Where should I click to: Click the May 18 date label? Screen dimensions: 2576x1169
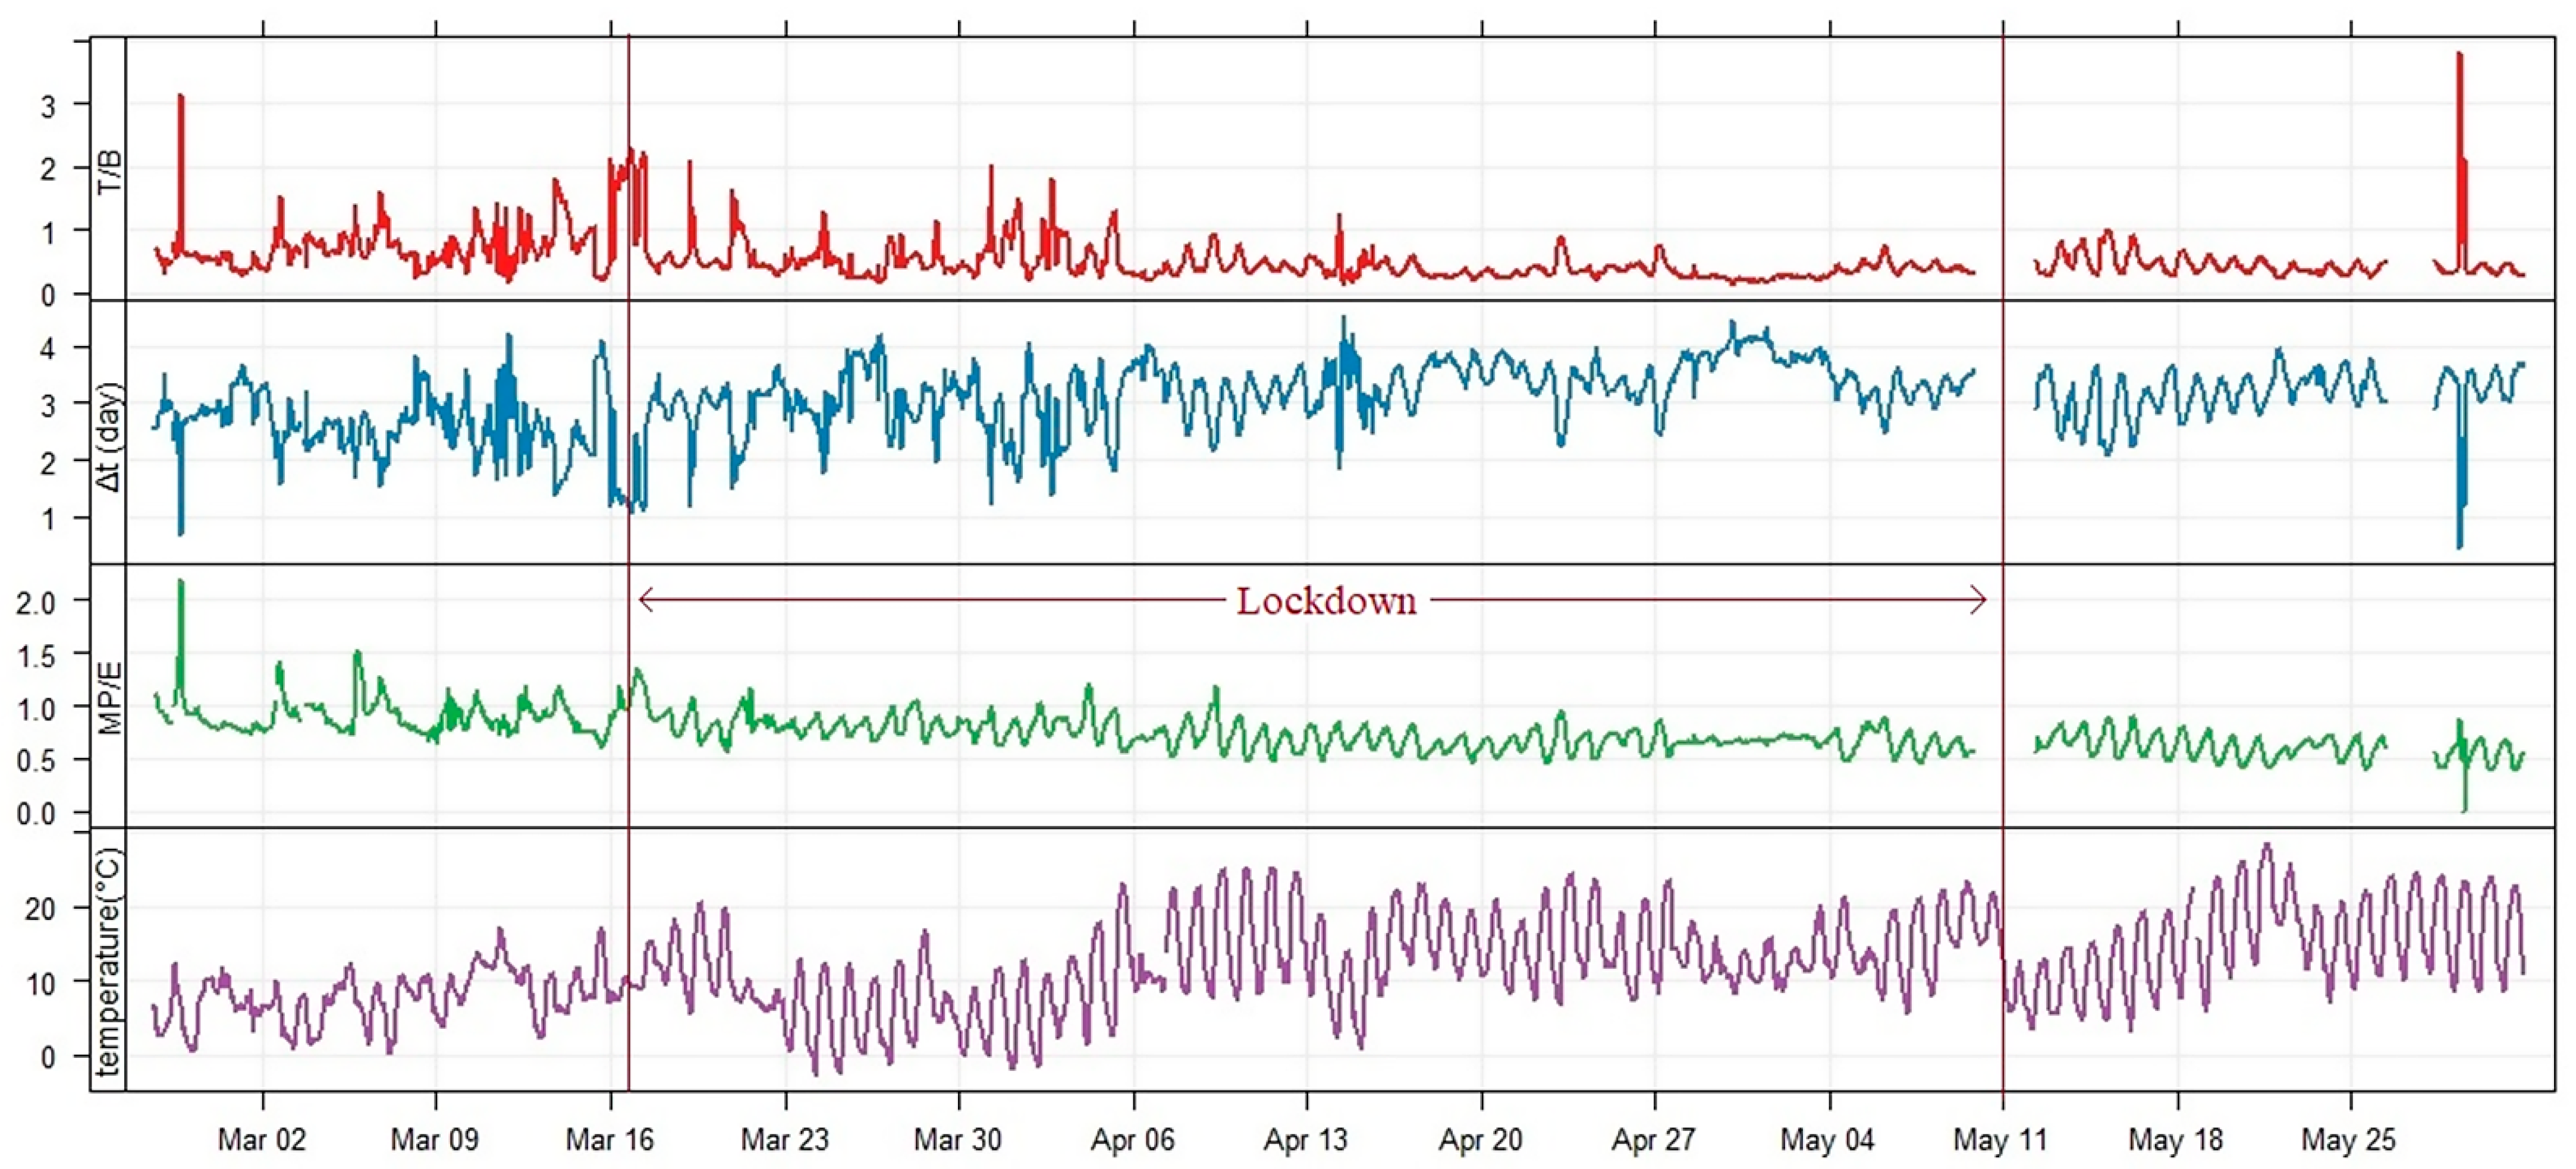(2175, 1140)
